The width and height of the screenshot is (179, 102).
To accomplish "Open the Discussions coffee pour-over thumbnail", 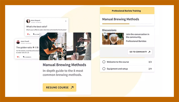I will [x=113, y=39].
